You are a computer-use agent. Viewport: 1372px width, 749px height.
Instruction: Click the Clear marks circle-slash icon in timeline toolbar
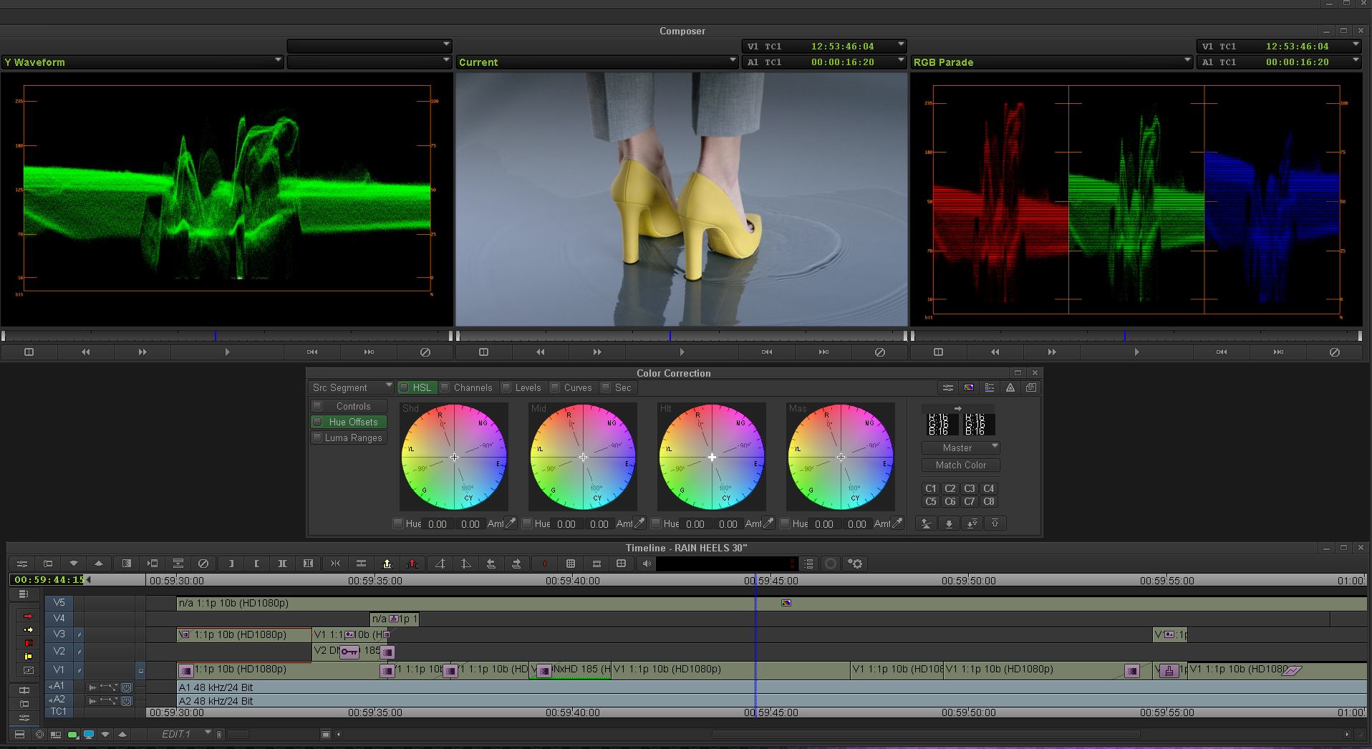tap(203, 564)
